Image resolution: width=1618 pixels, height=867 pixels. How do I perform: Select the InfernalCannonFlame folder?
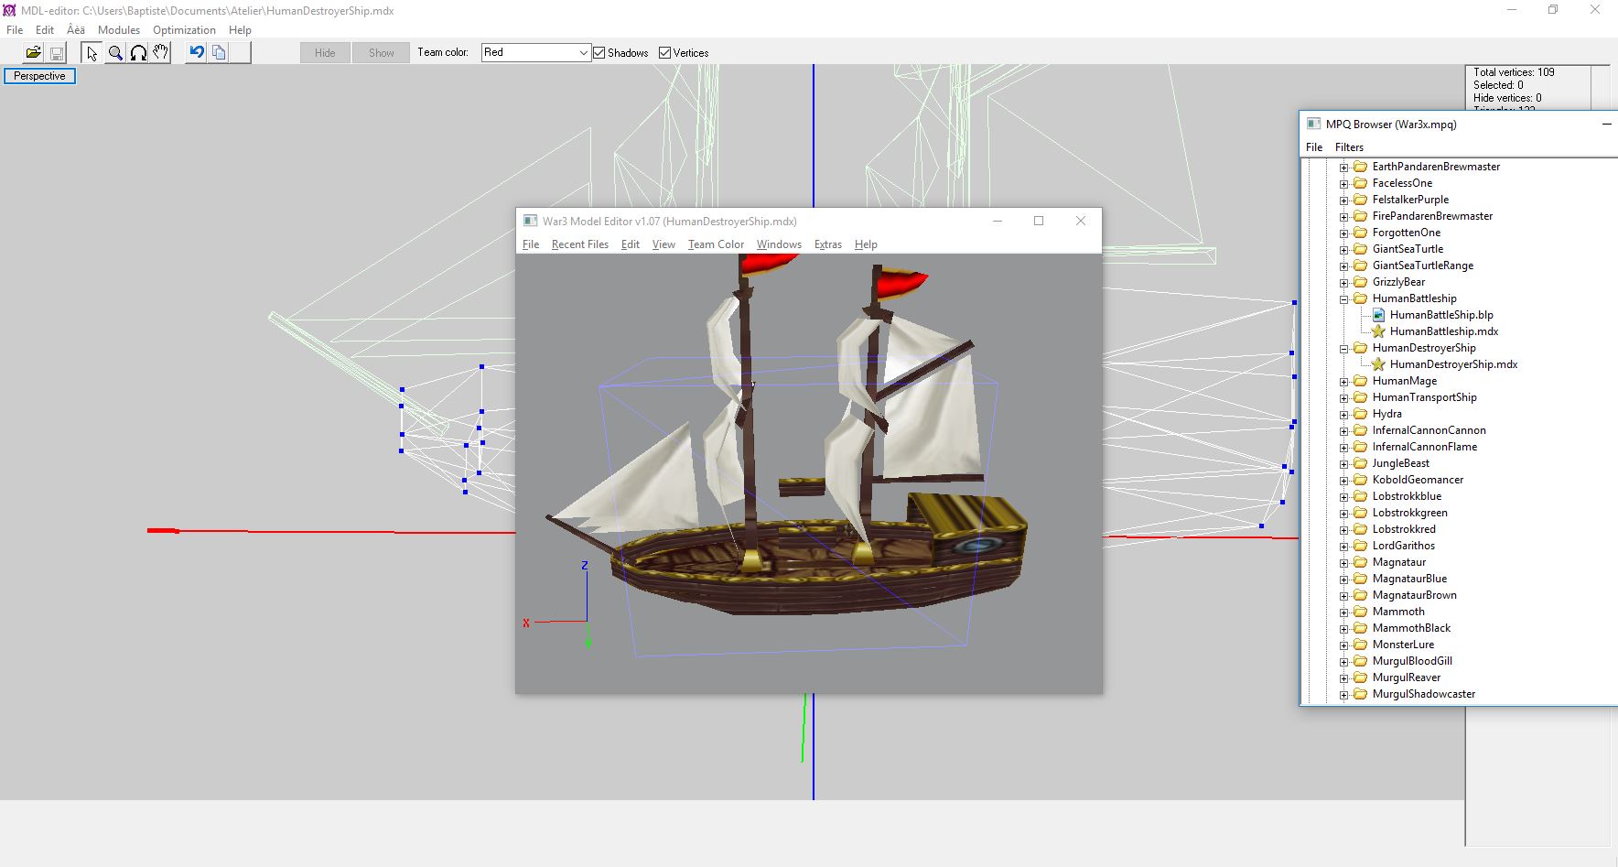tap(1424, 447)
